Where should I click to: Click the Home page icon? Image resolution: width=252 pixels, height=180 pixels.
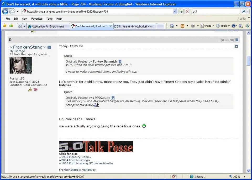(x=172, y=26)
